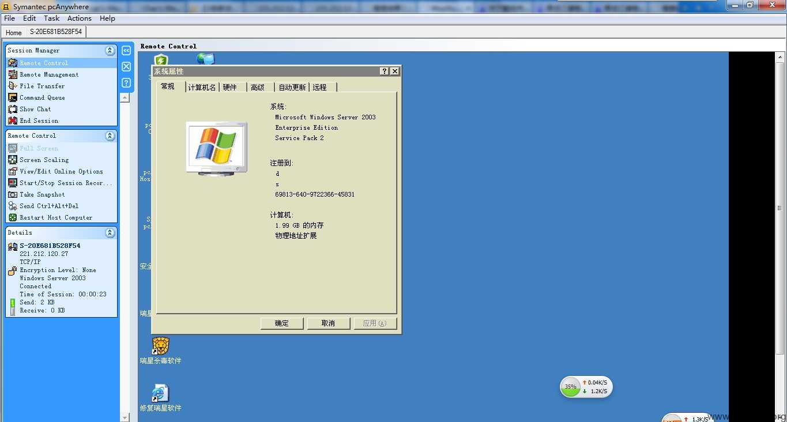Click the product ID 69813-640-9722366-45831

(x=315, y=194)
